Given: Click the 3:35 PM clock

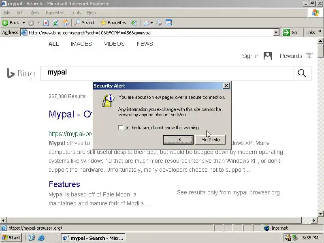Looking at the screenshot, I should 310,238.
